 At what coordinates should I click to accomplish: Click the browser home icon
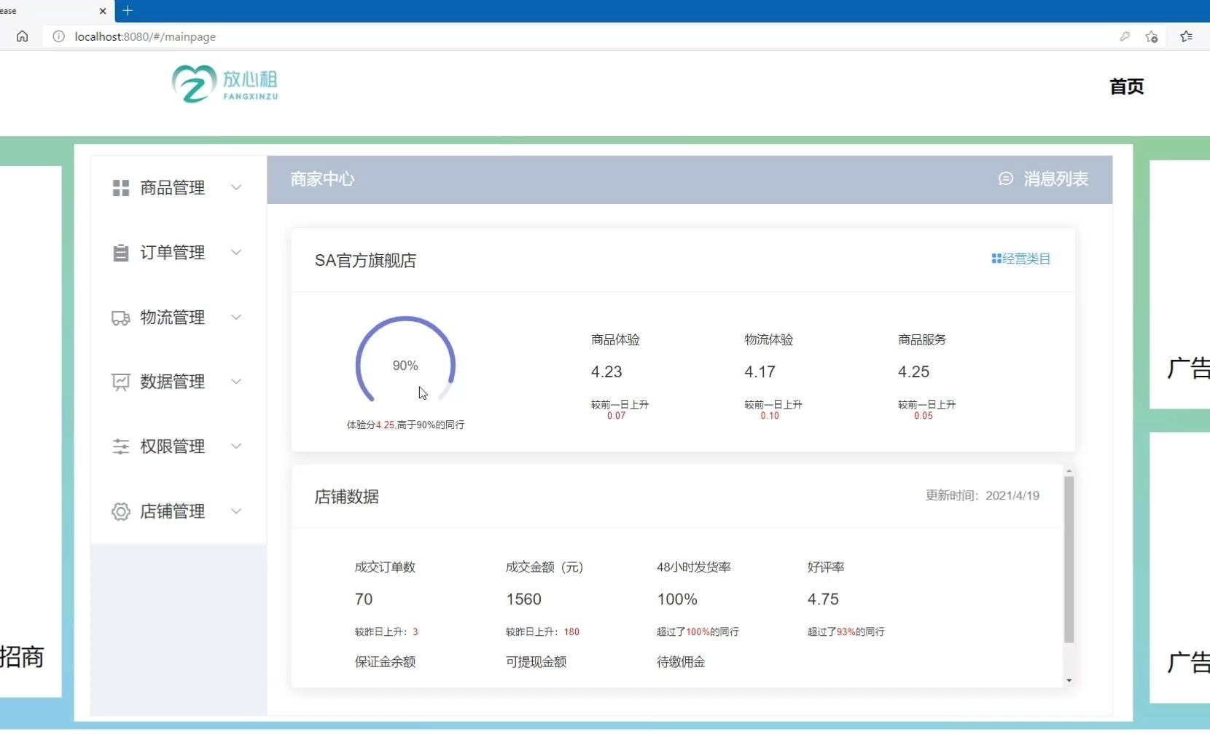[x=23, y=36]
